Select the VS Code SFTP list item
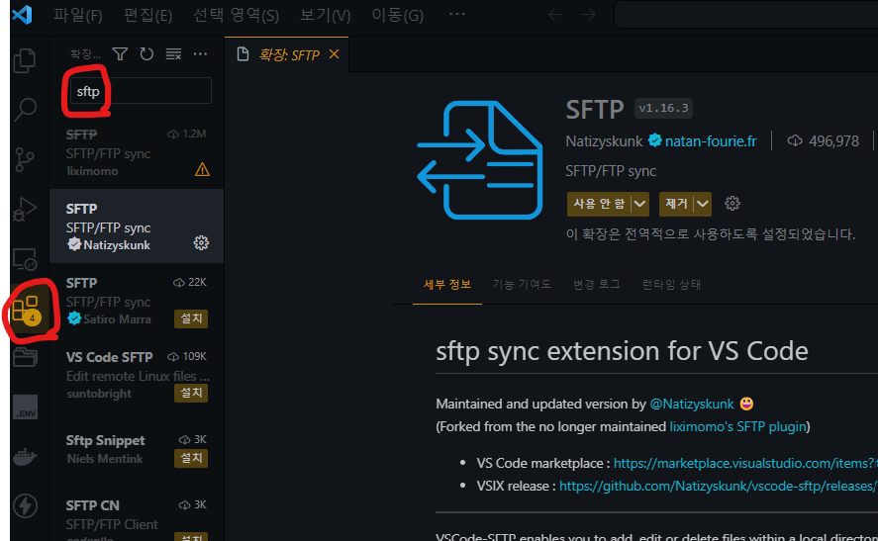This screenshot has width=878, height=541. [x=137, y=375]
